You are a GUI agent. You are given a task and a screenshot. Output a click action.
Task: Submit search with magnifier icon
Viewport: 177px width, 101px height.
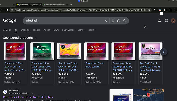(x=124, y=21)
